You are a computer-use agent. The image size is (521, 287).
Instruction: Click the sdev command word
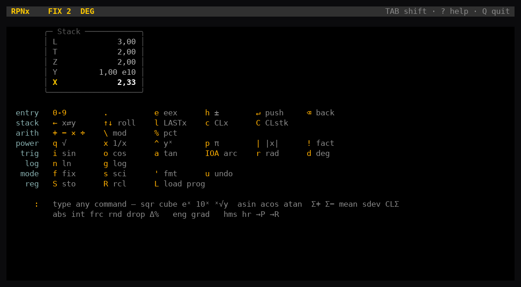371,204
